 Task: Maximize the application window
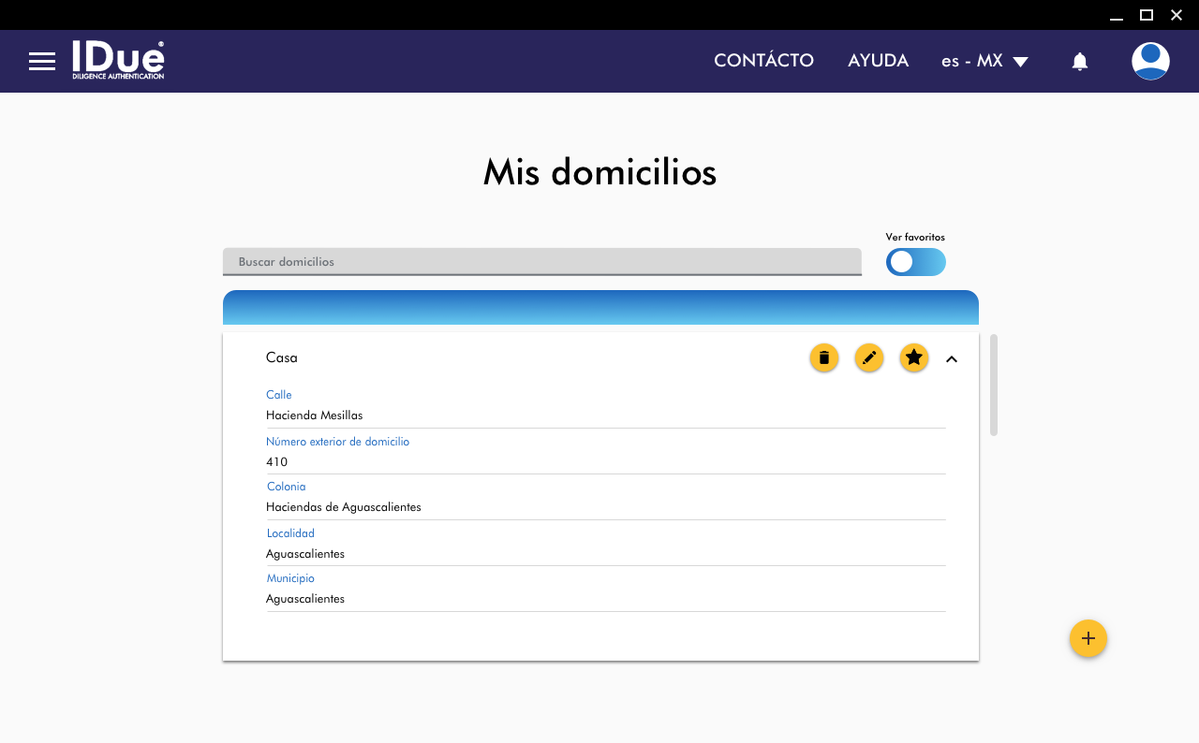(x=1146, y=15)
